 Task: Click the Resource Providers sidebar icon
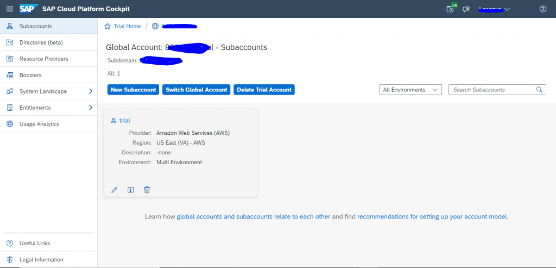click(10, 59)
